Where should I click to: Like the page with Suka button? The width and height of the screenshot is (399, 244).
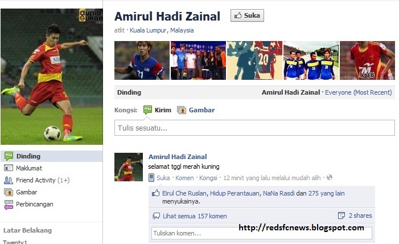pos(247,15)
